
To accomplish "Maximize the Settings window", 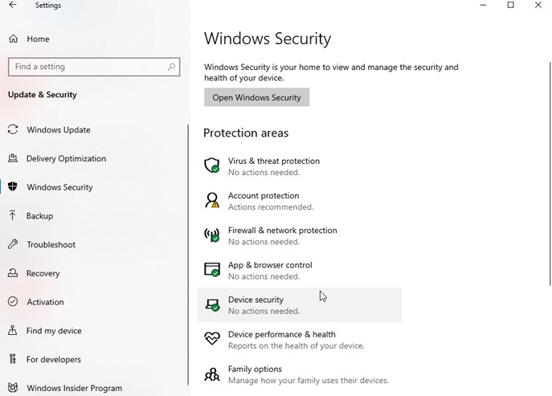I will 510,5.
